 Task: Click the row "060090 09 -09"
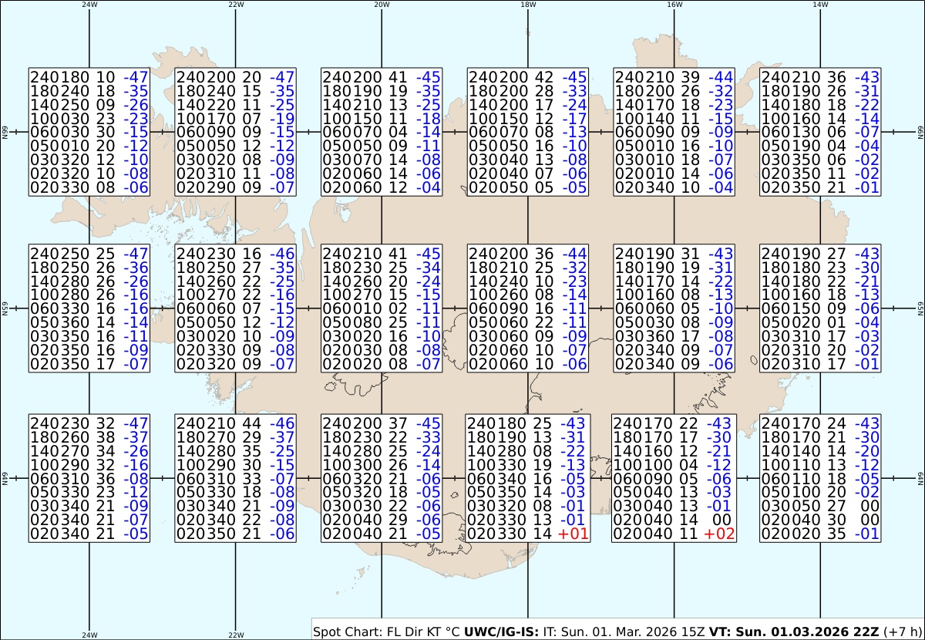pyautogui.click(x=674, y=132)
